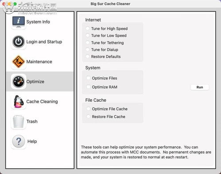The height and width of the screenshot is (174, 221).
Task: Click the Internet section heading
Action: tap(93, 20)
